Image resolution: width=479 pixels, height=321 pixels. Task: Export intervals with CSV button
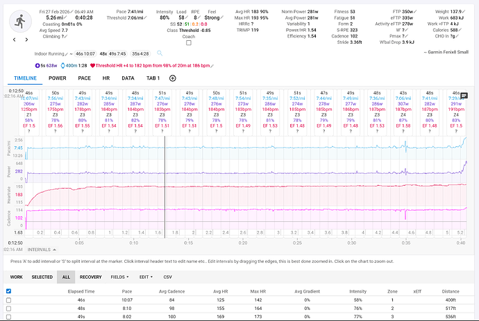point(167,276)
